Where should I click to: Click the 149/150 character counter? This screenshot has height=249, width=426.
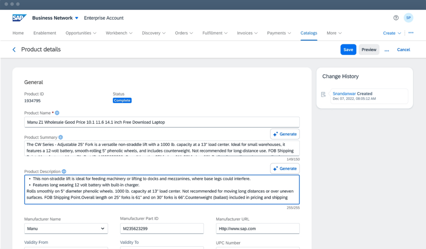(x=293, y=159)
